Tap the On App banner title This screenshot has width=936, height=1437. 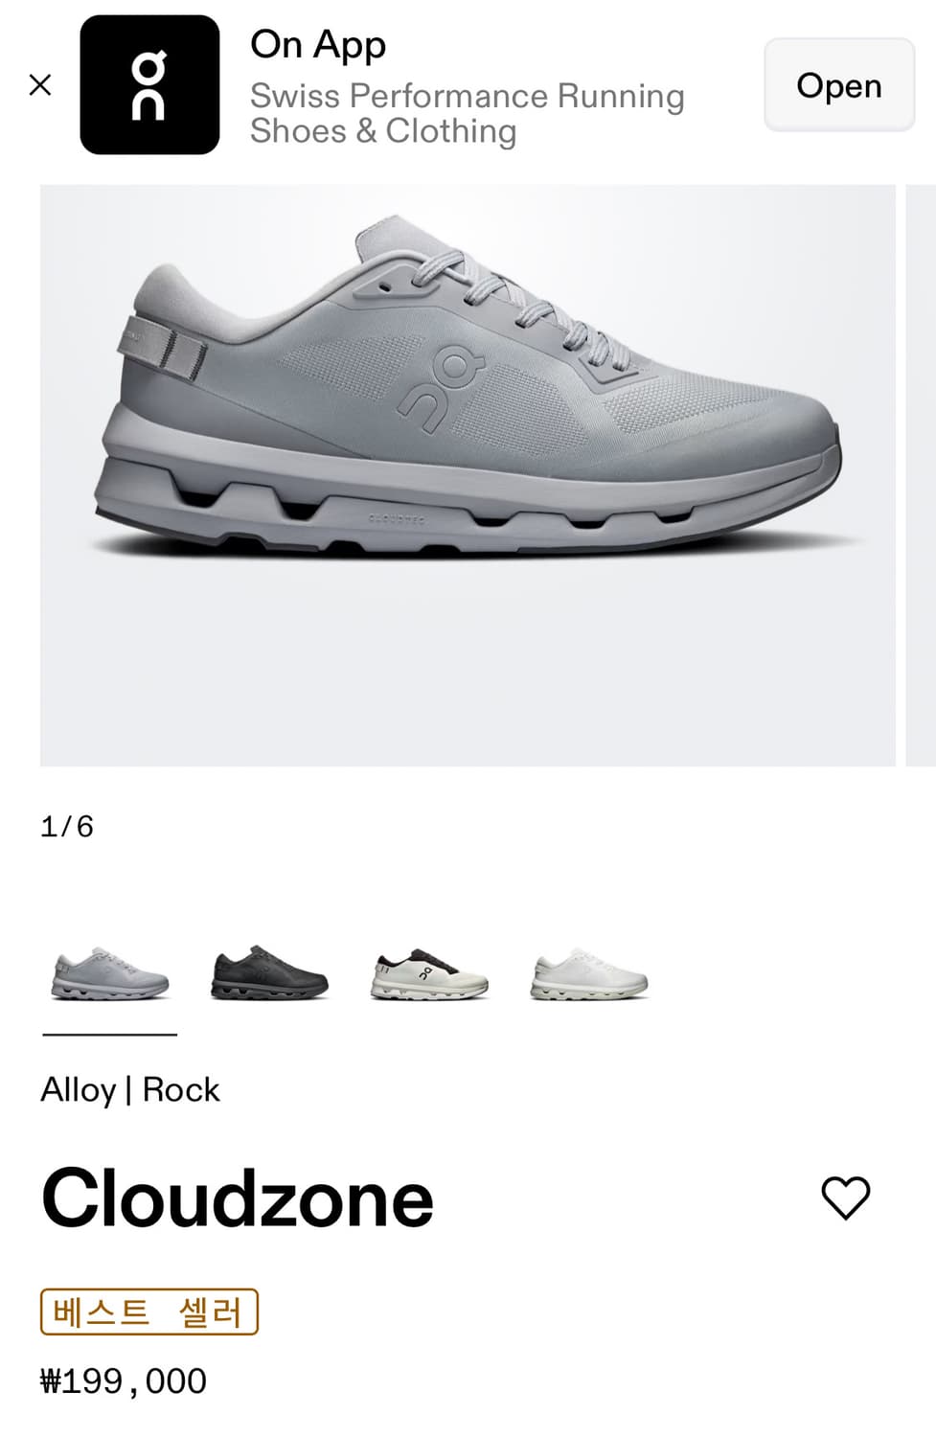click(318, 45)
